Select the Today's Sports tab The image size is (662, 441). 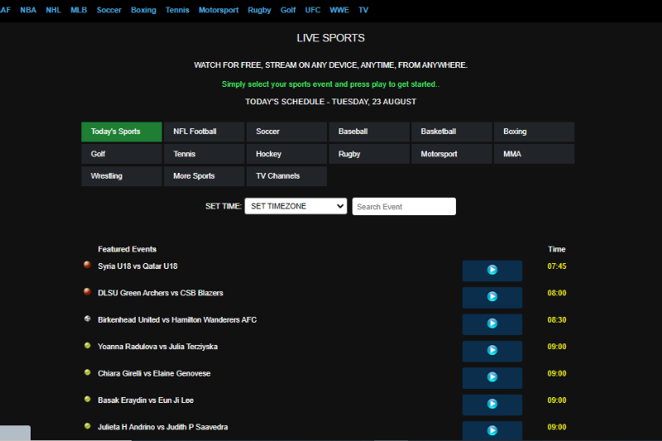tap(122, 132)
